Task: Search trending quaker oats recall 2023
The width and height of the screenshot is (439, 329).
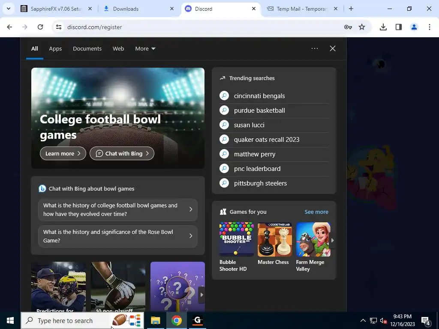Action: [274, 139]
